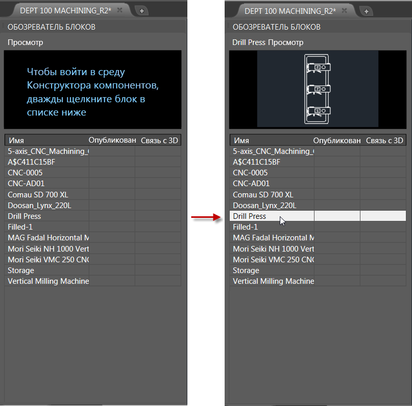This screenshot has width=412, height=406.
Task: Click Drill Press preview thumbnail
Action: pyautogui.click(x=318, y=89)
